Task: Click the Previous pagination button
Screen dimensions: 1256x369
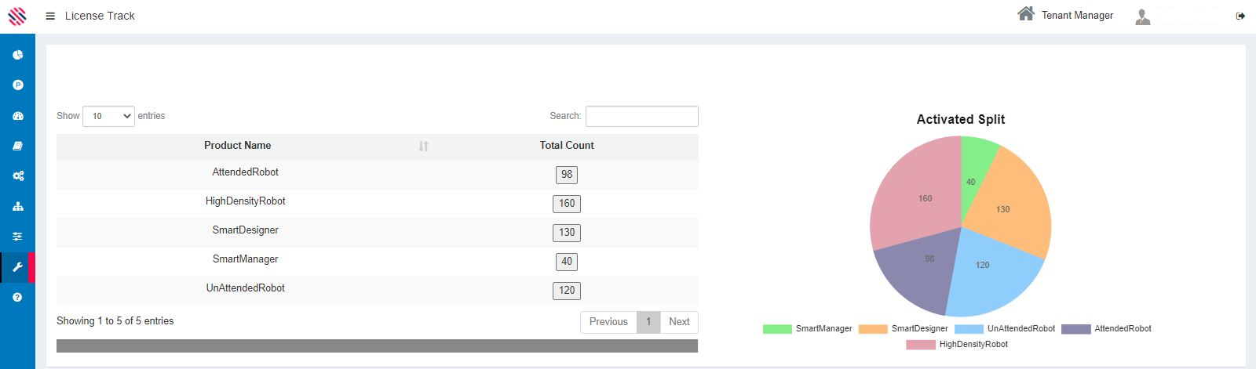Action: tap(608, 322)
